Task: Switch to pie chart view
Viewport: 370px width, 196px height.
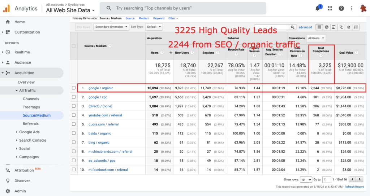Action: click(327, 27)
